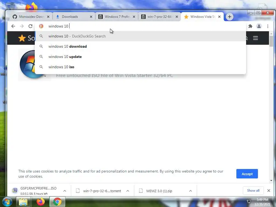Screen dimensions: 276x207
Task: Launch Firefox from the taskbar
Action: (41, 202)
